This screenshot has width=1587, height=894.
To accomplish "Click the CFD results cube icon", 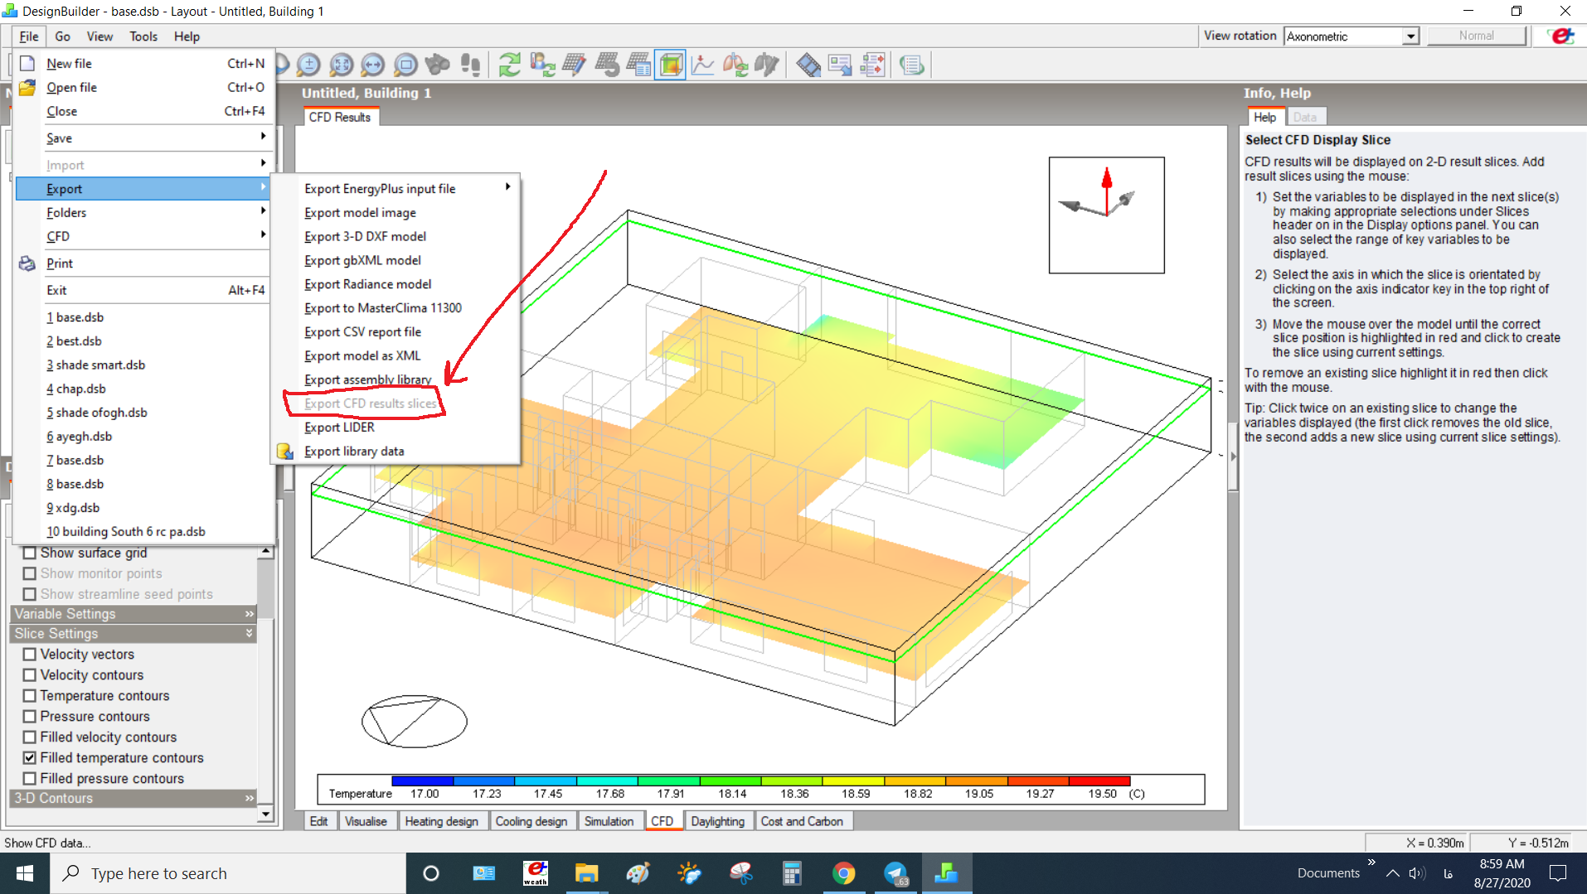I will click(670, 65).
